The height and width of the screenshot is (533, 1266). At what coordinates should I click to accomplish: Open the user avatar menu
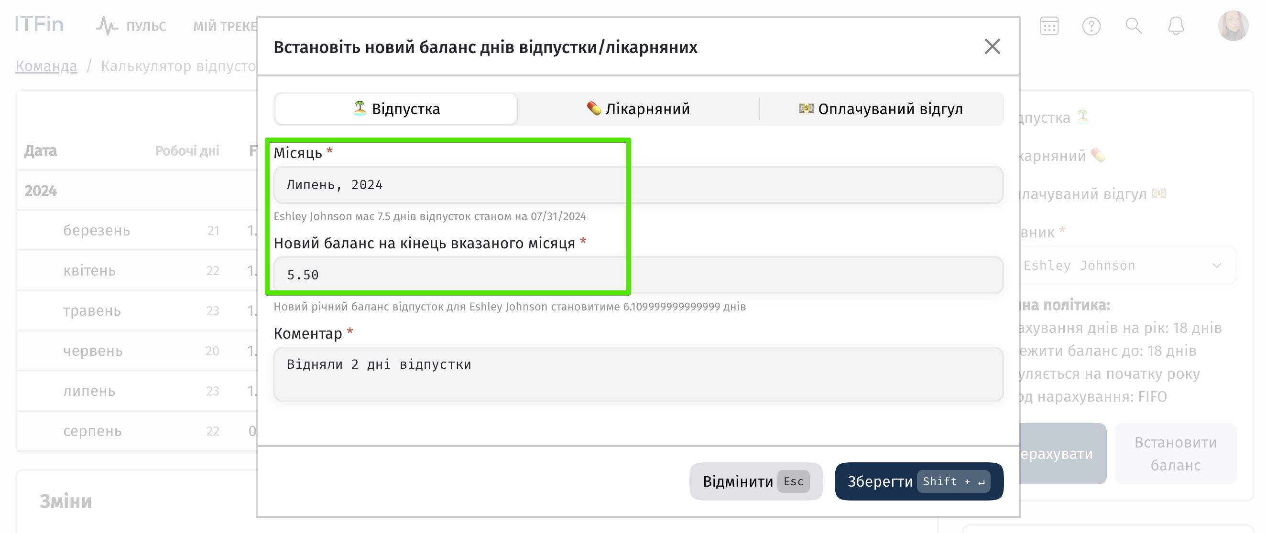tap(1233, 26)
